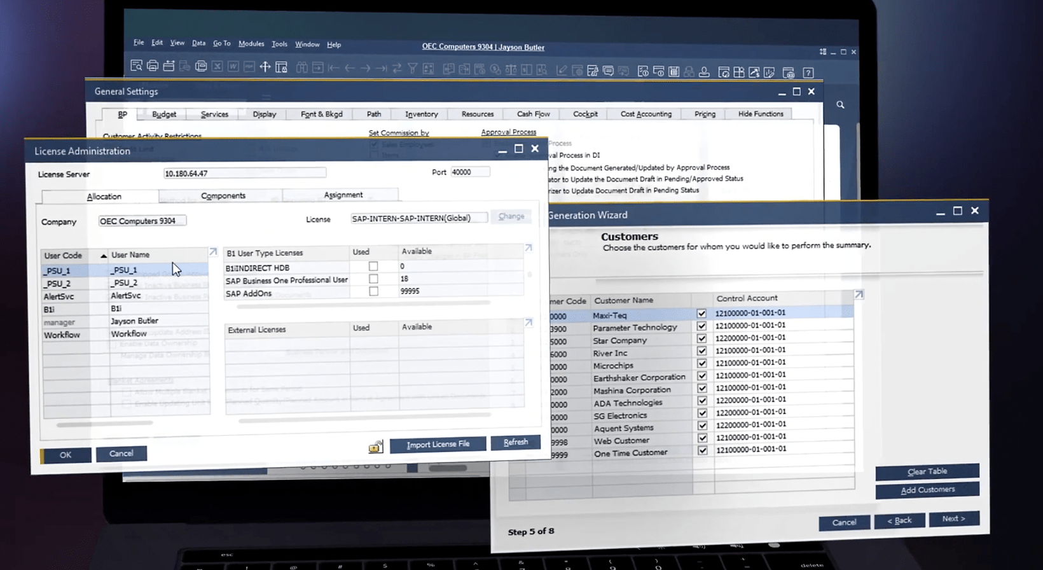Uncheck the One Time Customer checkbox
This screenshot has width=1043, height=570.
click(x=703, y=450)
